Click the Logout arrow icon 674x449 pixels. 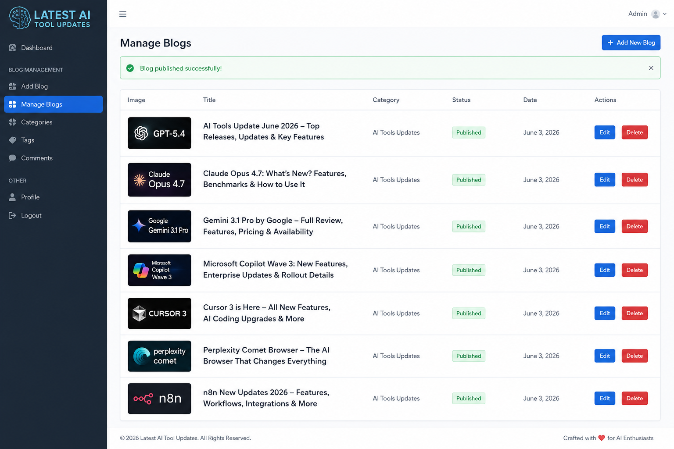pyautogui.click(x=12, y=215)
